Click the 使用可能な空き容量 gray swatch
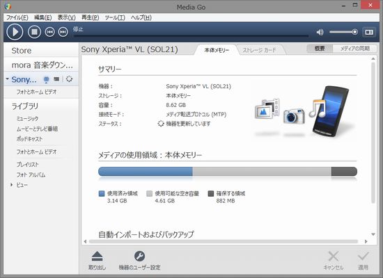The height and width of the screenshot is (278, 383). pyautogui.click(x=149, y=194)
